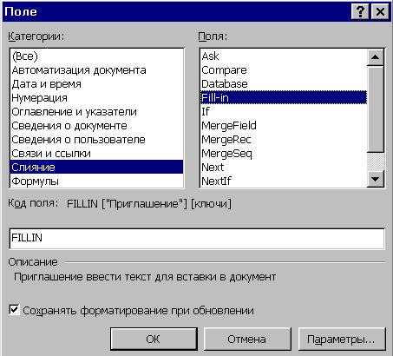393x356 pixels.
Task: Choose the Дата и время category
Action: [96, 84]
